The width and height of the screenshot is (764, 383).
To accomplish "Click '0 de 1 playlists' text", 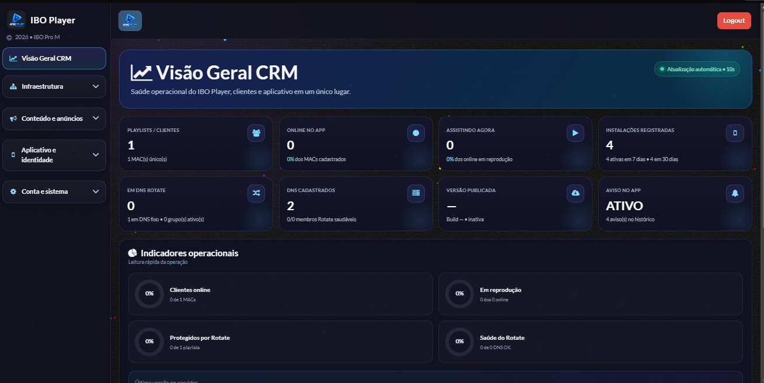I will click(185, 347).
